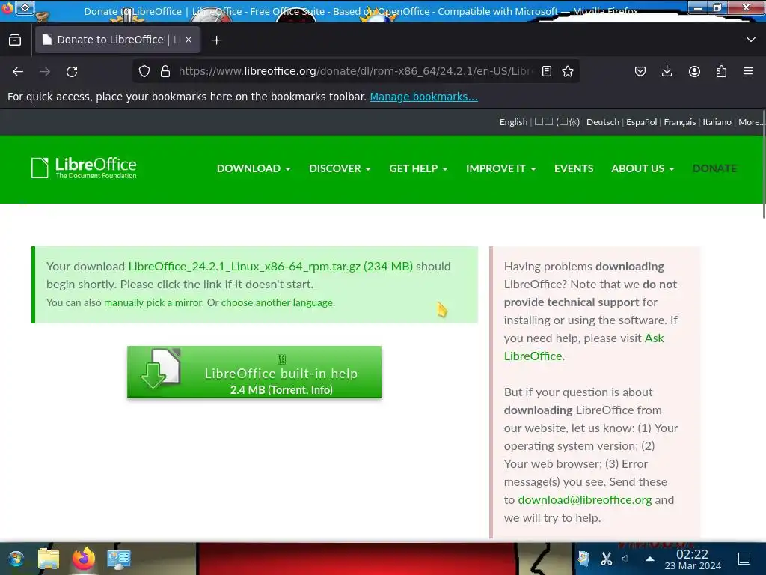Go back with the browser back arrow
This screenshot has height=575, width=766.
(x=18, y=72)
